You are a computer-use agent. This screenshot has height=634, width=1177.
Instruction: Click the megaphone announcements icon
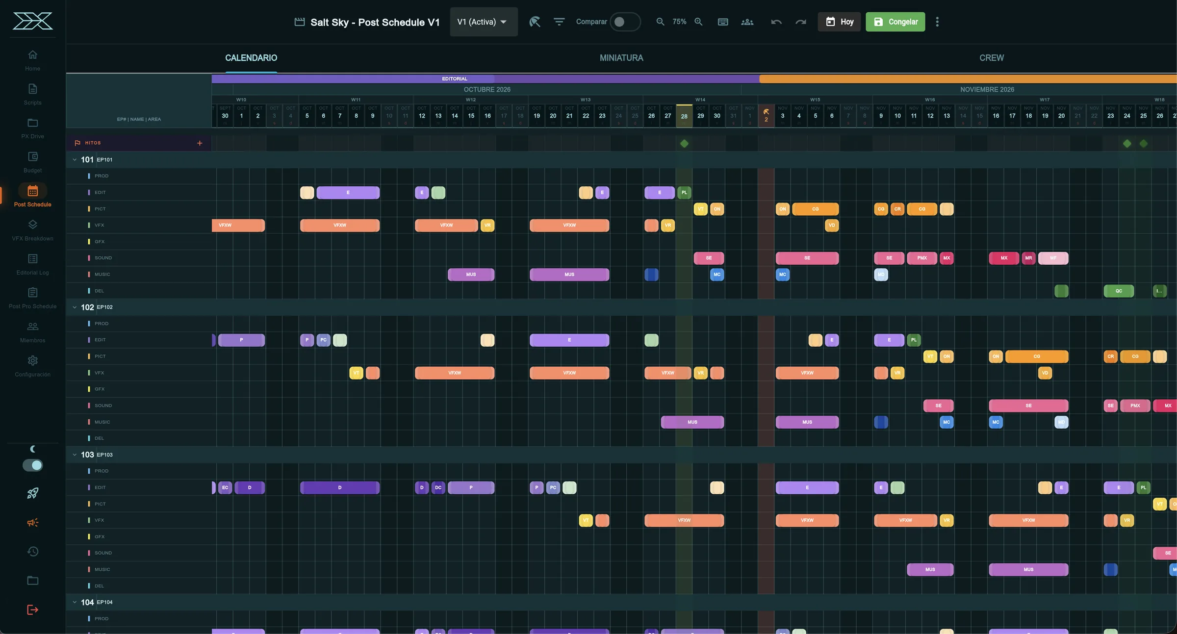click(32, 522)
